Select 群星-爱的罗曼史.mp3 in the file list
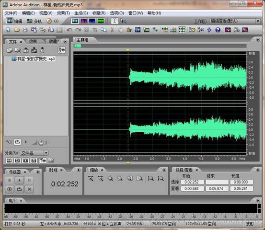265x230 pixels. 33,59
